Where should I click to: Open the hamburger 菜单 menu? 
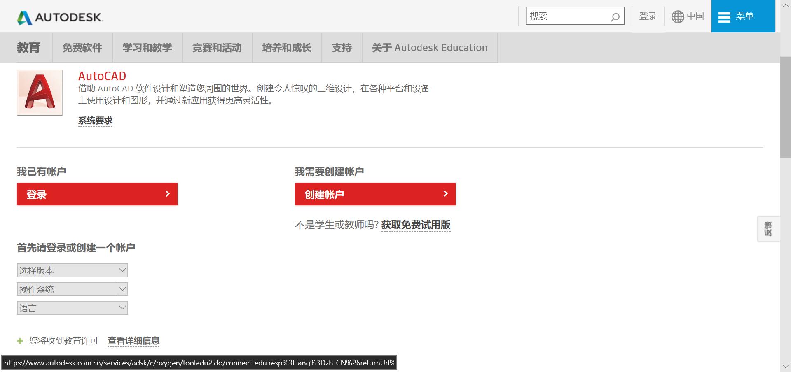click(743, 16)
